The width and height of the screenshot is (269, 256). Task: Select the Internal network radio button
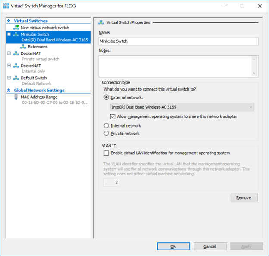106,126
